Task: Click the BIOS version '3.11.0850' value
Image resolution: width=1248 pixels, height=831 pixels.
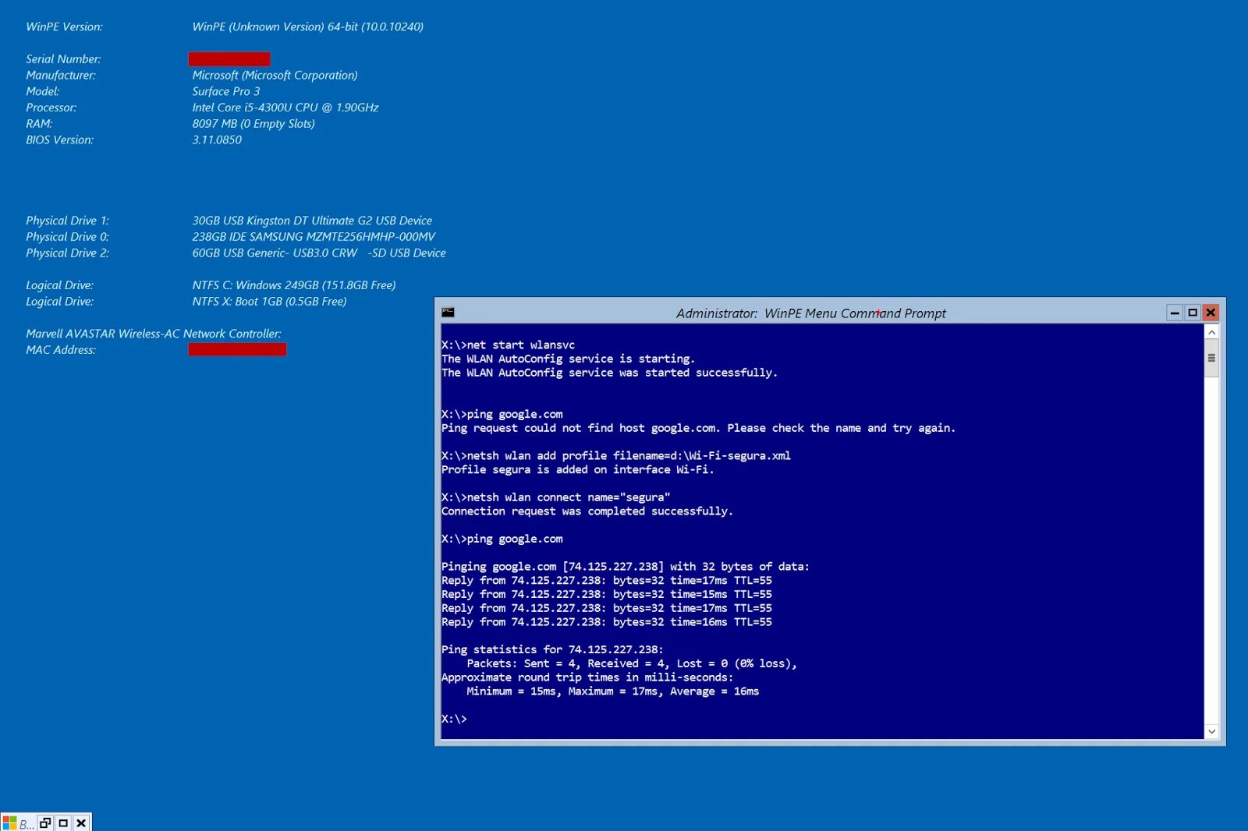Action: pos(217,140)
